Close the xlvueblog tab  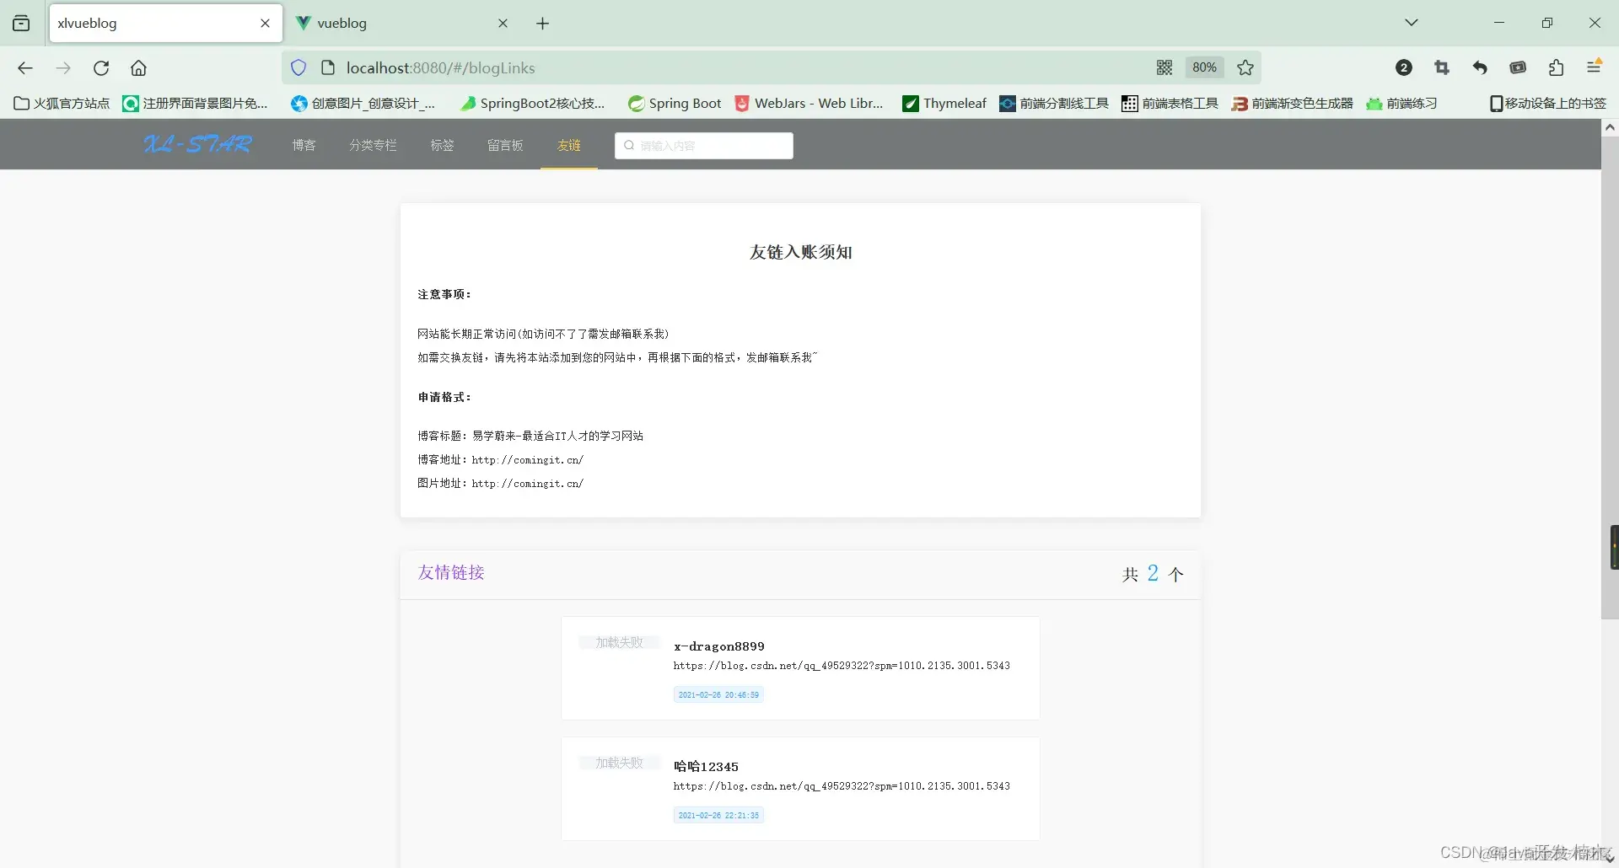[265, 23]
